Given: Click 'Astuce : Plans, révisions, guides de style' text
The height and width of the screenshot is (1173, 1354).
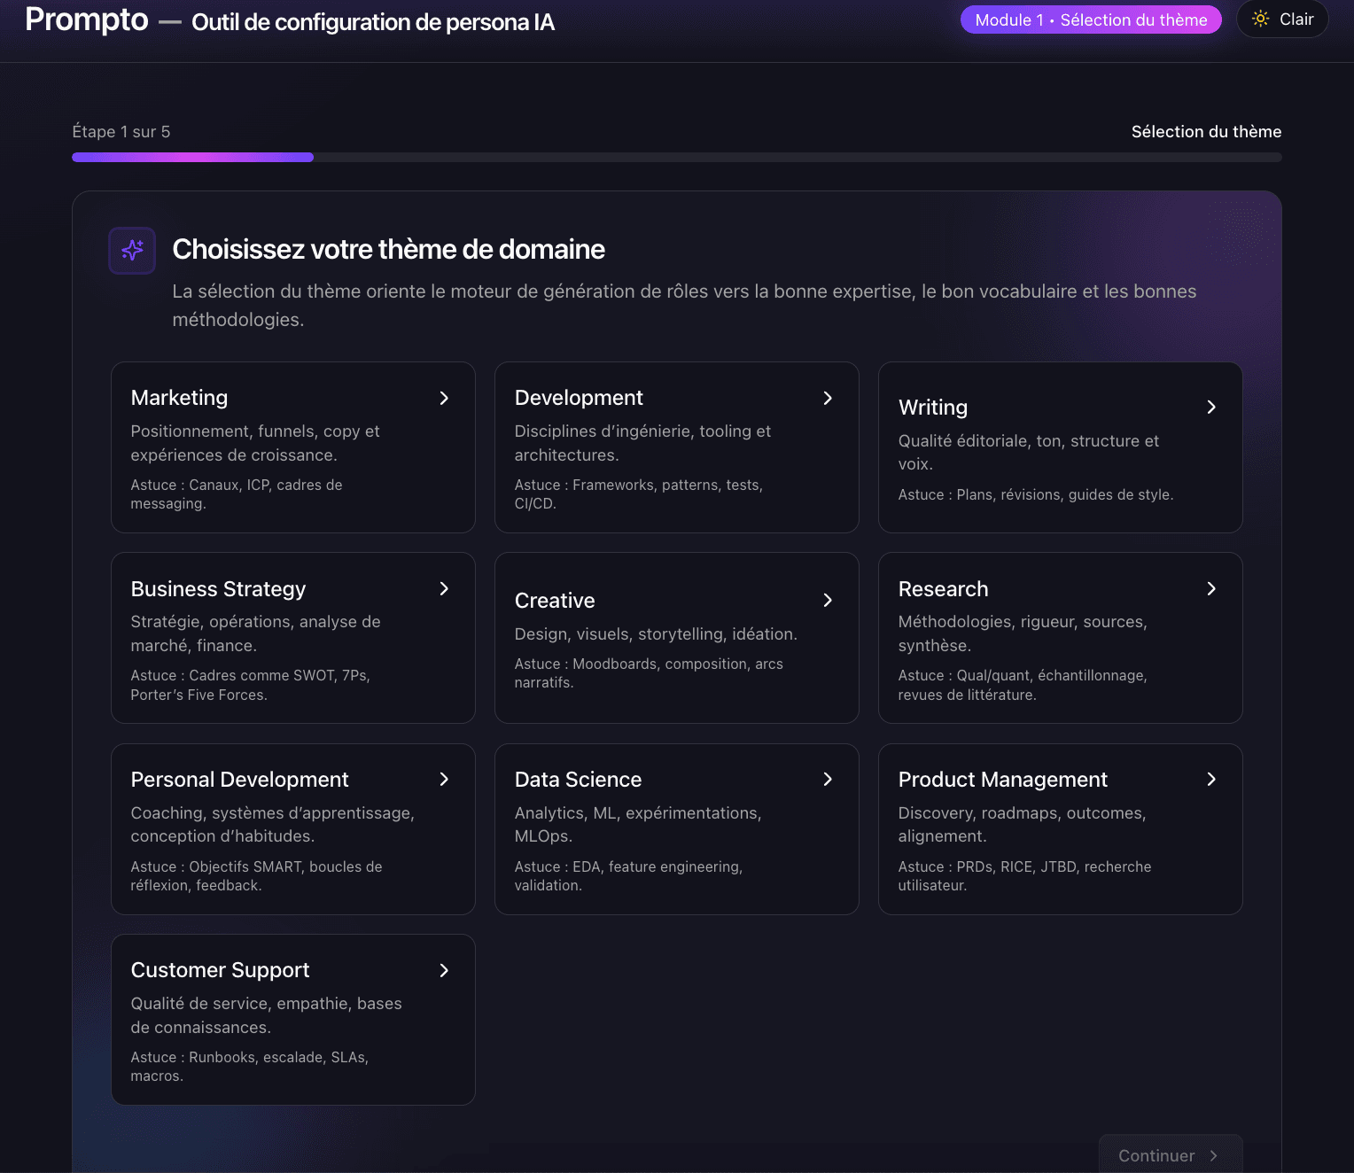Looking at the screenshot, I should click(x=1036, y=494).
